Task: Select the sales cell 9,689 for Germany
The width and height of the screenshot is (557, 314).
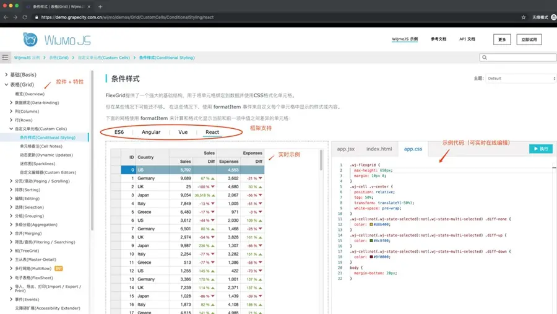Action: pyautogui.click(x=181, y=178)
